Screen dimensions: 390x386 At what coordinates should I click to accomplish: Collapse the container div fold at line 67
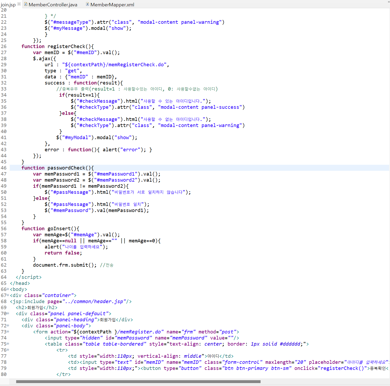[8, 295]
